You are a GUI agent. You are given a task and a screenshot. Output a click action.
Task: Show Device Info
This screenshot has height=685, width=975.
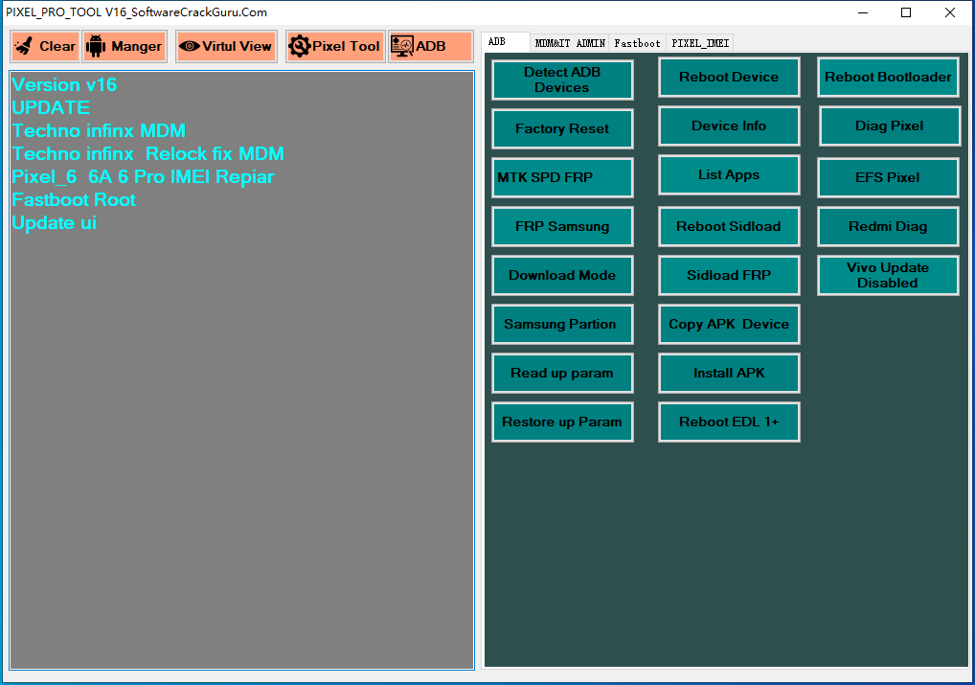coord(729,126)
